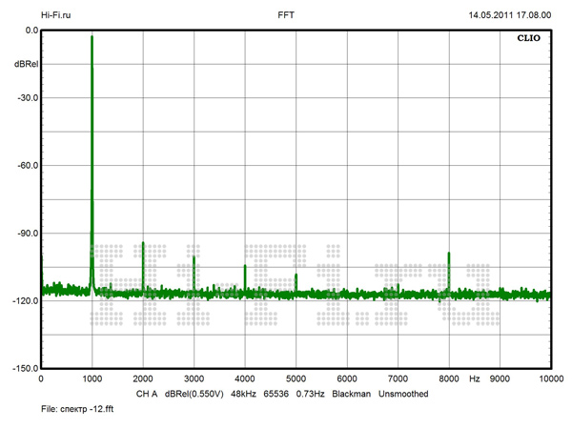Click the Hz unit label on x-axis
The height and width of the screenshot is (429, 572).
pyautogui.click(x=474, y=378)
